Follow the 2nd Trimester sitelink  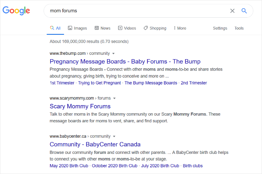pos(194,83)
